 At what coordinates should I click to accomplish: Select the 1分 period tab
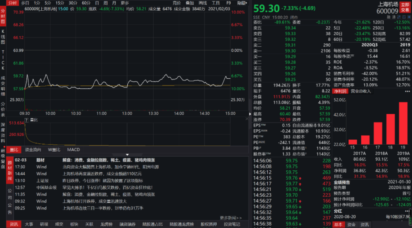[37, 3]
